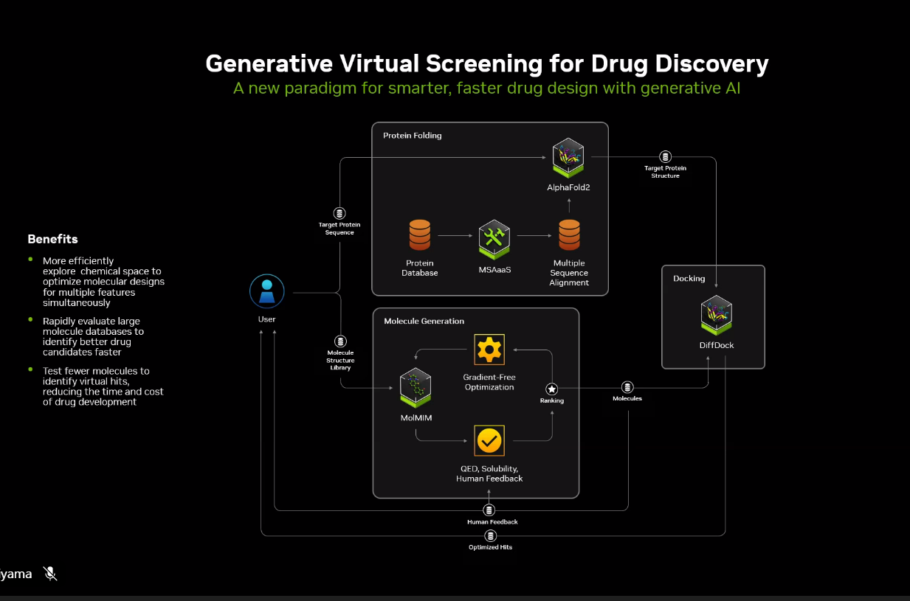910x601 pixels.
Task: Click the Protein Folding panel title
Action: coord(413,136)
